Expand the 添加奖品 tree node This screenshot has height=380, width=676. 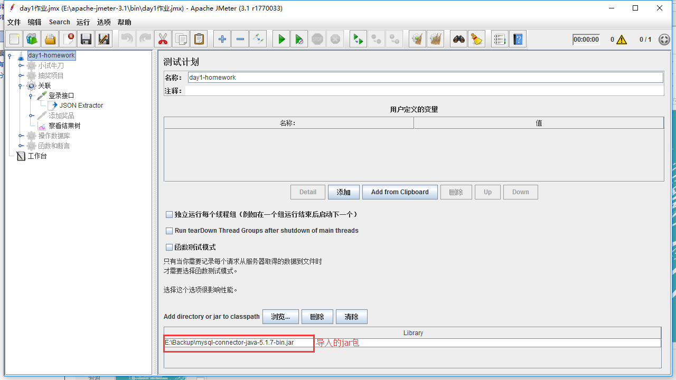31,116
